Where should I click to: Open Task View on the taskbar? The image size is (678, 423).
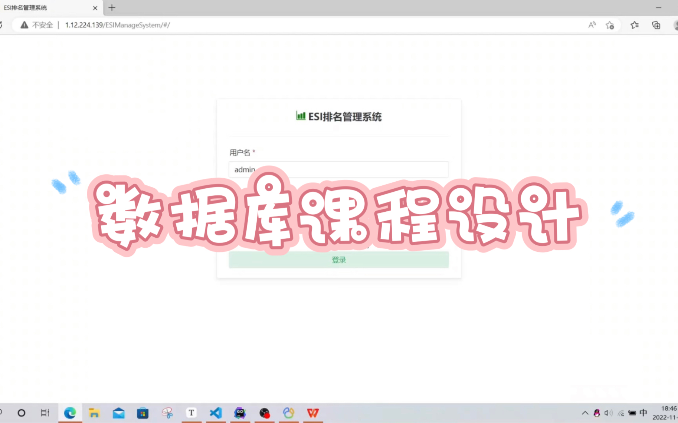tap(45, 413)
